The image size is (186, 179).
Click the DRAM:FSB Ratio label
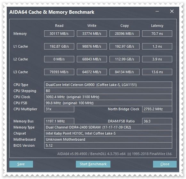pos(121,121)
